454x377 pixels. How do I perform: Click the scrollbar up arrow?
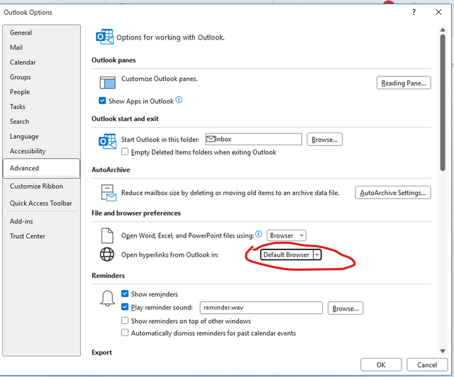tap(443, 30)
